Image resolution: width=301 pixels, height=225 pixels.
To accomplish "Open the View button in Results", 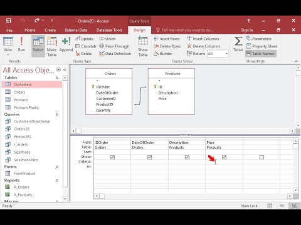I will tap(8, 46).
